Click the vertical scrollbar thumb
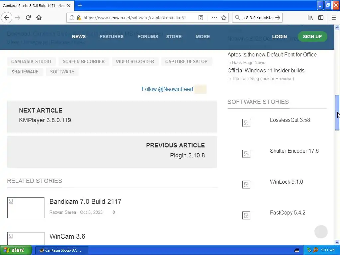340x255 pixels. point(337,113)
